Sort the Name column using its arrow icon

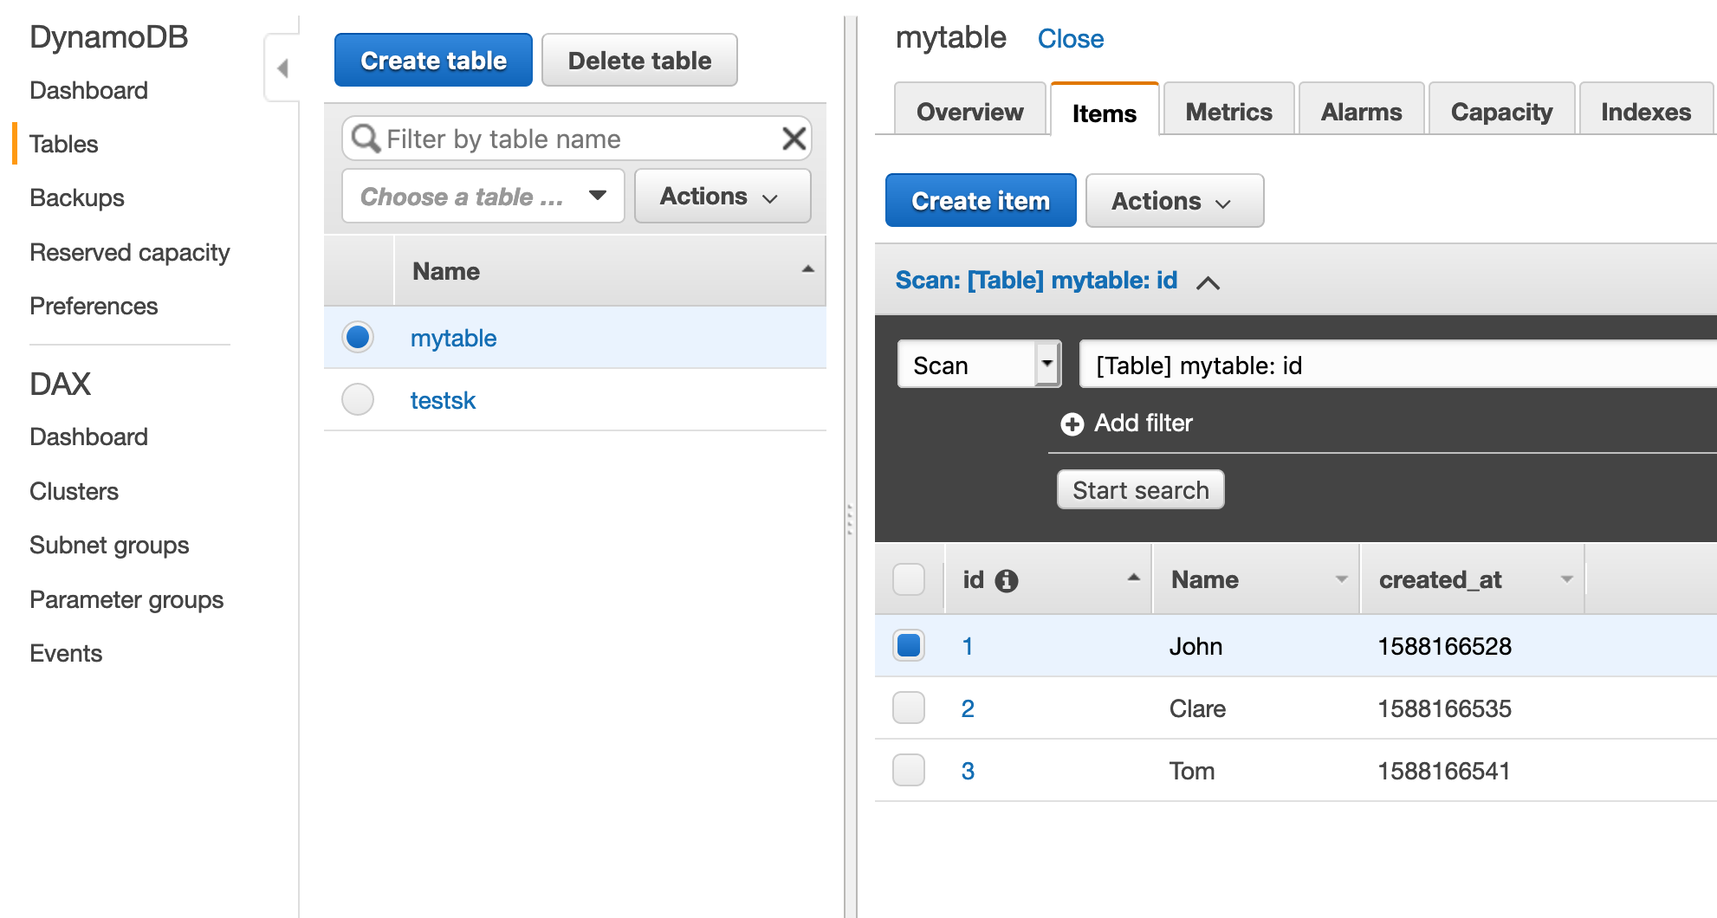1340,579
